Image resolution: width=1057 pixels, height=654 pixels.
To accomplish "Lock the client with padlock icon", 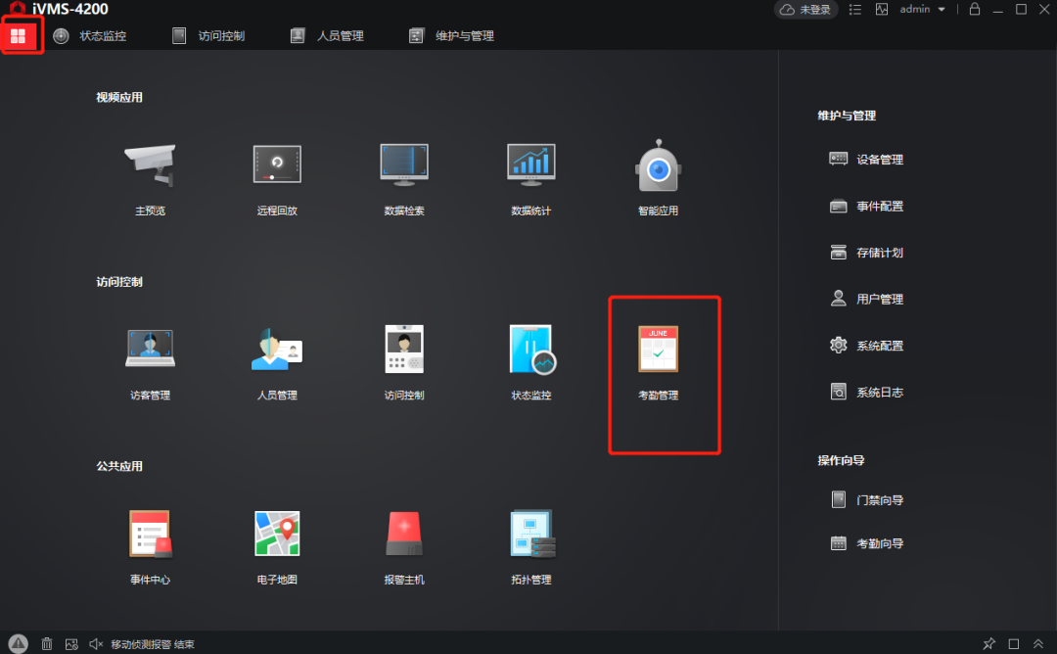I will point(974,9).
